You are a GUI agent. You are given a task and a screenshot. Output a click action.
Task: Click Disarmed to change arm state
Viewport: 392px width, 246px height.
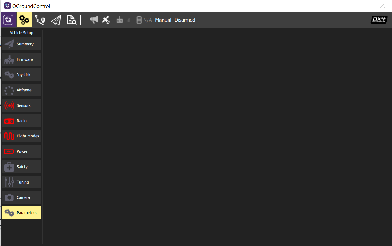coord(185,20)
